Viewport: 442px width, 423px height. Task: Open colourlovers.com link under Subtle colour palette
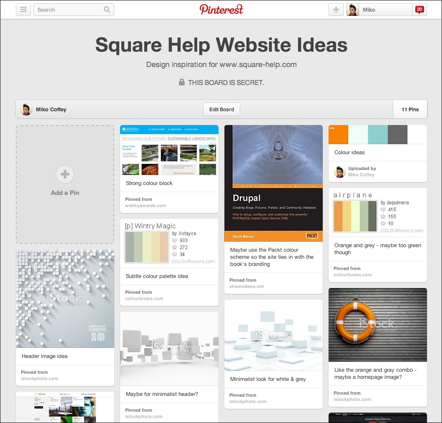[144, 298]
